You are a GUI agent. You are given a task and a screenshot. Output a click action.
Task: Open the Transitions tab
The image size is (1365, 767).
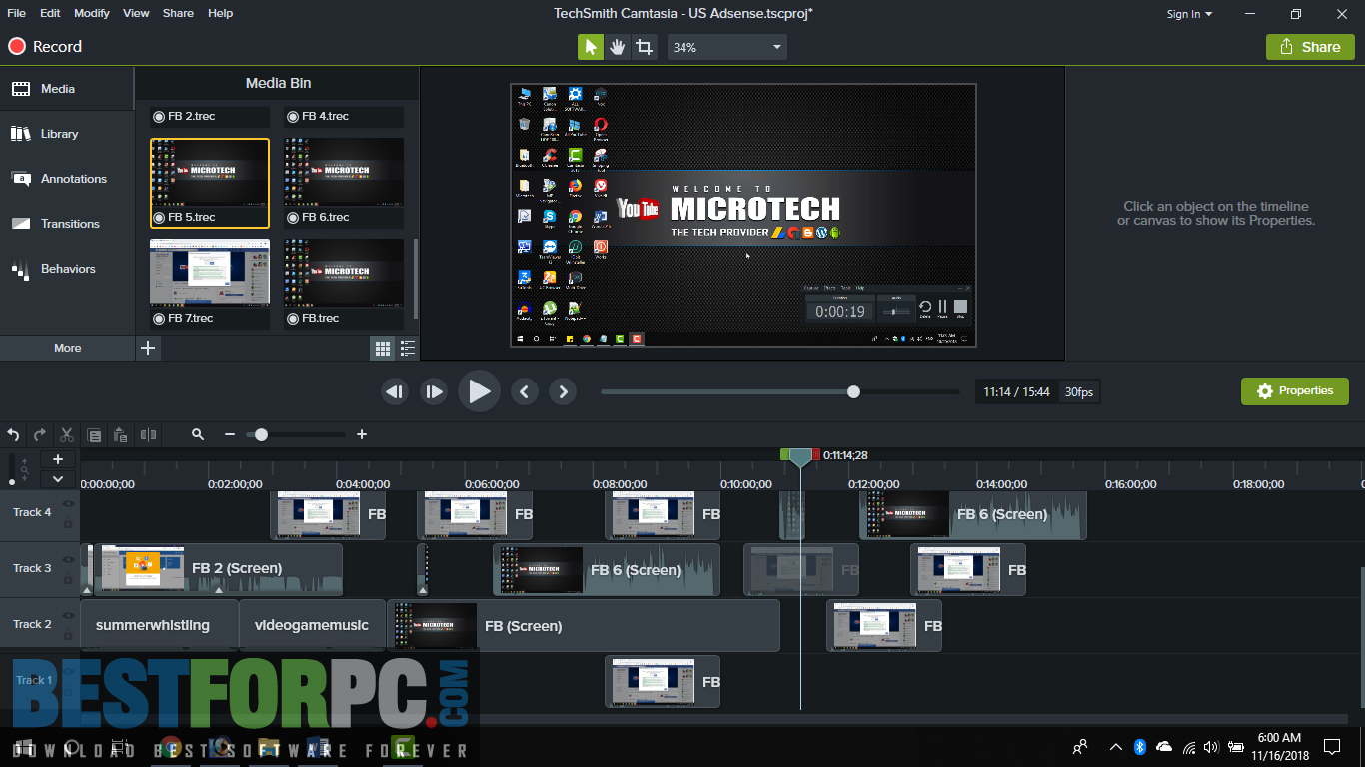(67, 224)
